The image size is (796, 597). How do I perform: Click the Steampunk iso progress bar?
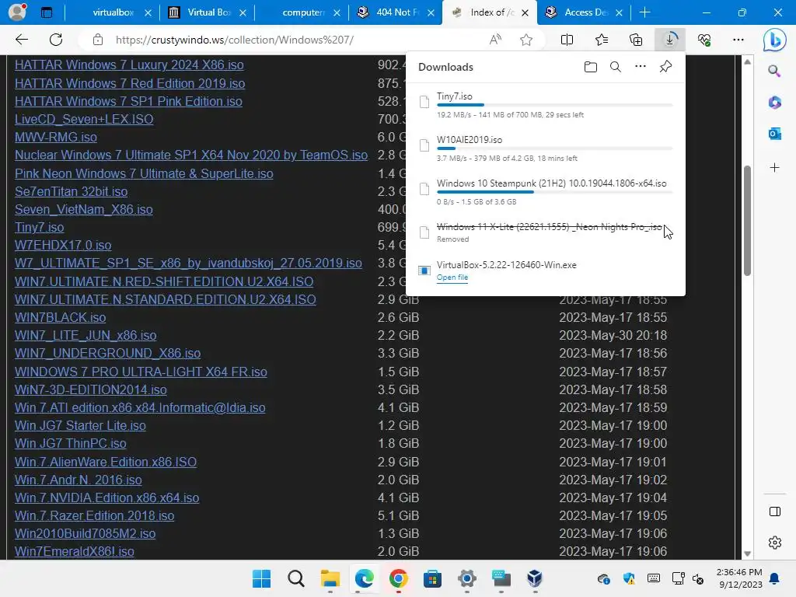click(554, 192)
